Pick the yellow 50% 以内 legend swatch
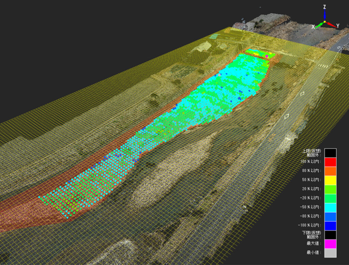349x265 pixels. pyautogui.click(x=330, y=180)
